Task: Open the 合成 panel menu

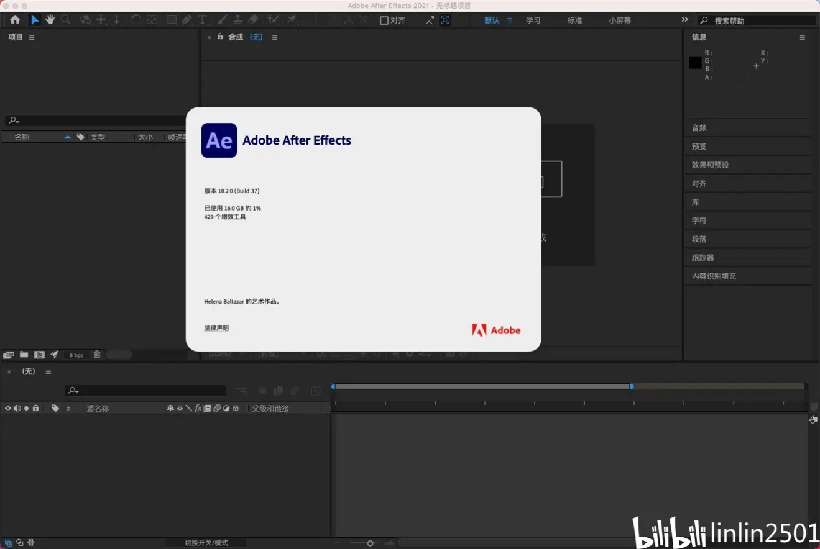Action: pyautogui.click(x=275, y=37)
